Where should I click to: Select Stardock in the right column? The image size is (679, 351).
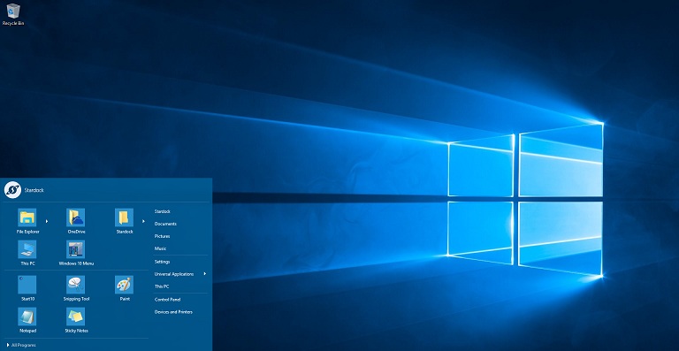click(163, 211)
